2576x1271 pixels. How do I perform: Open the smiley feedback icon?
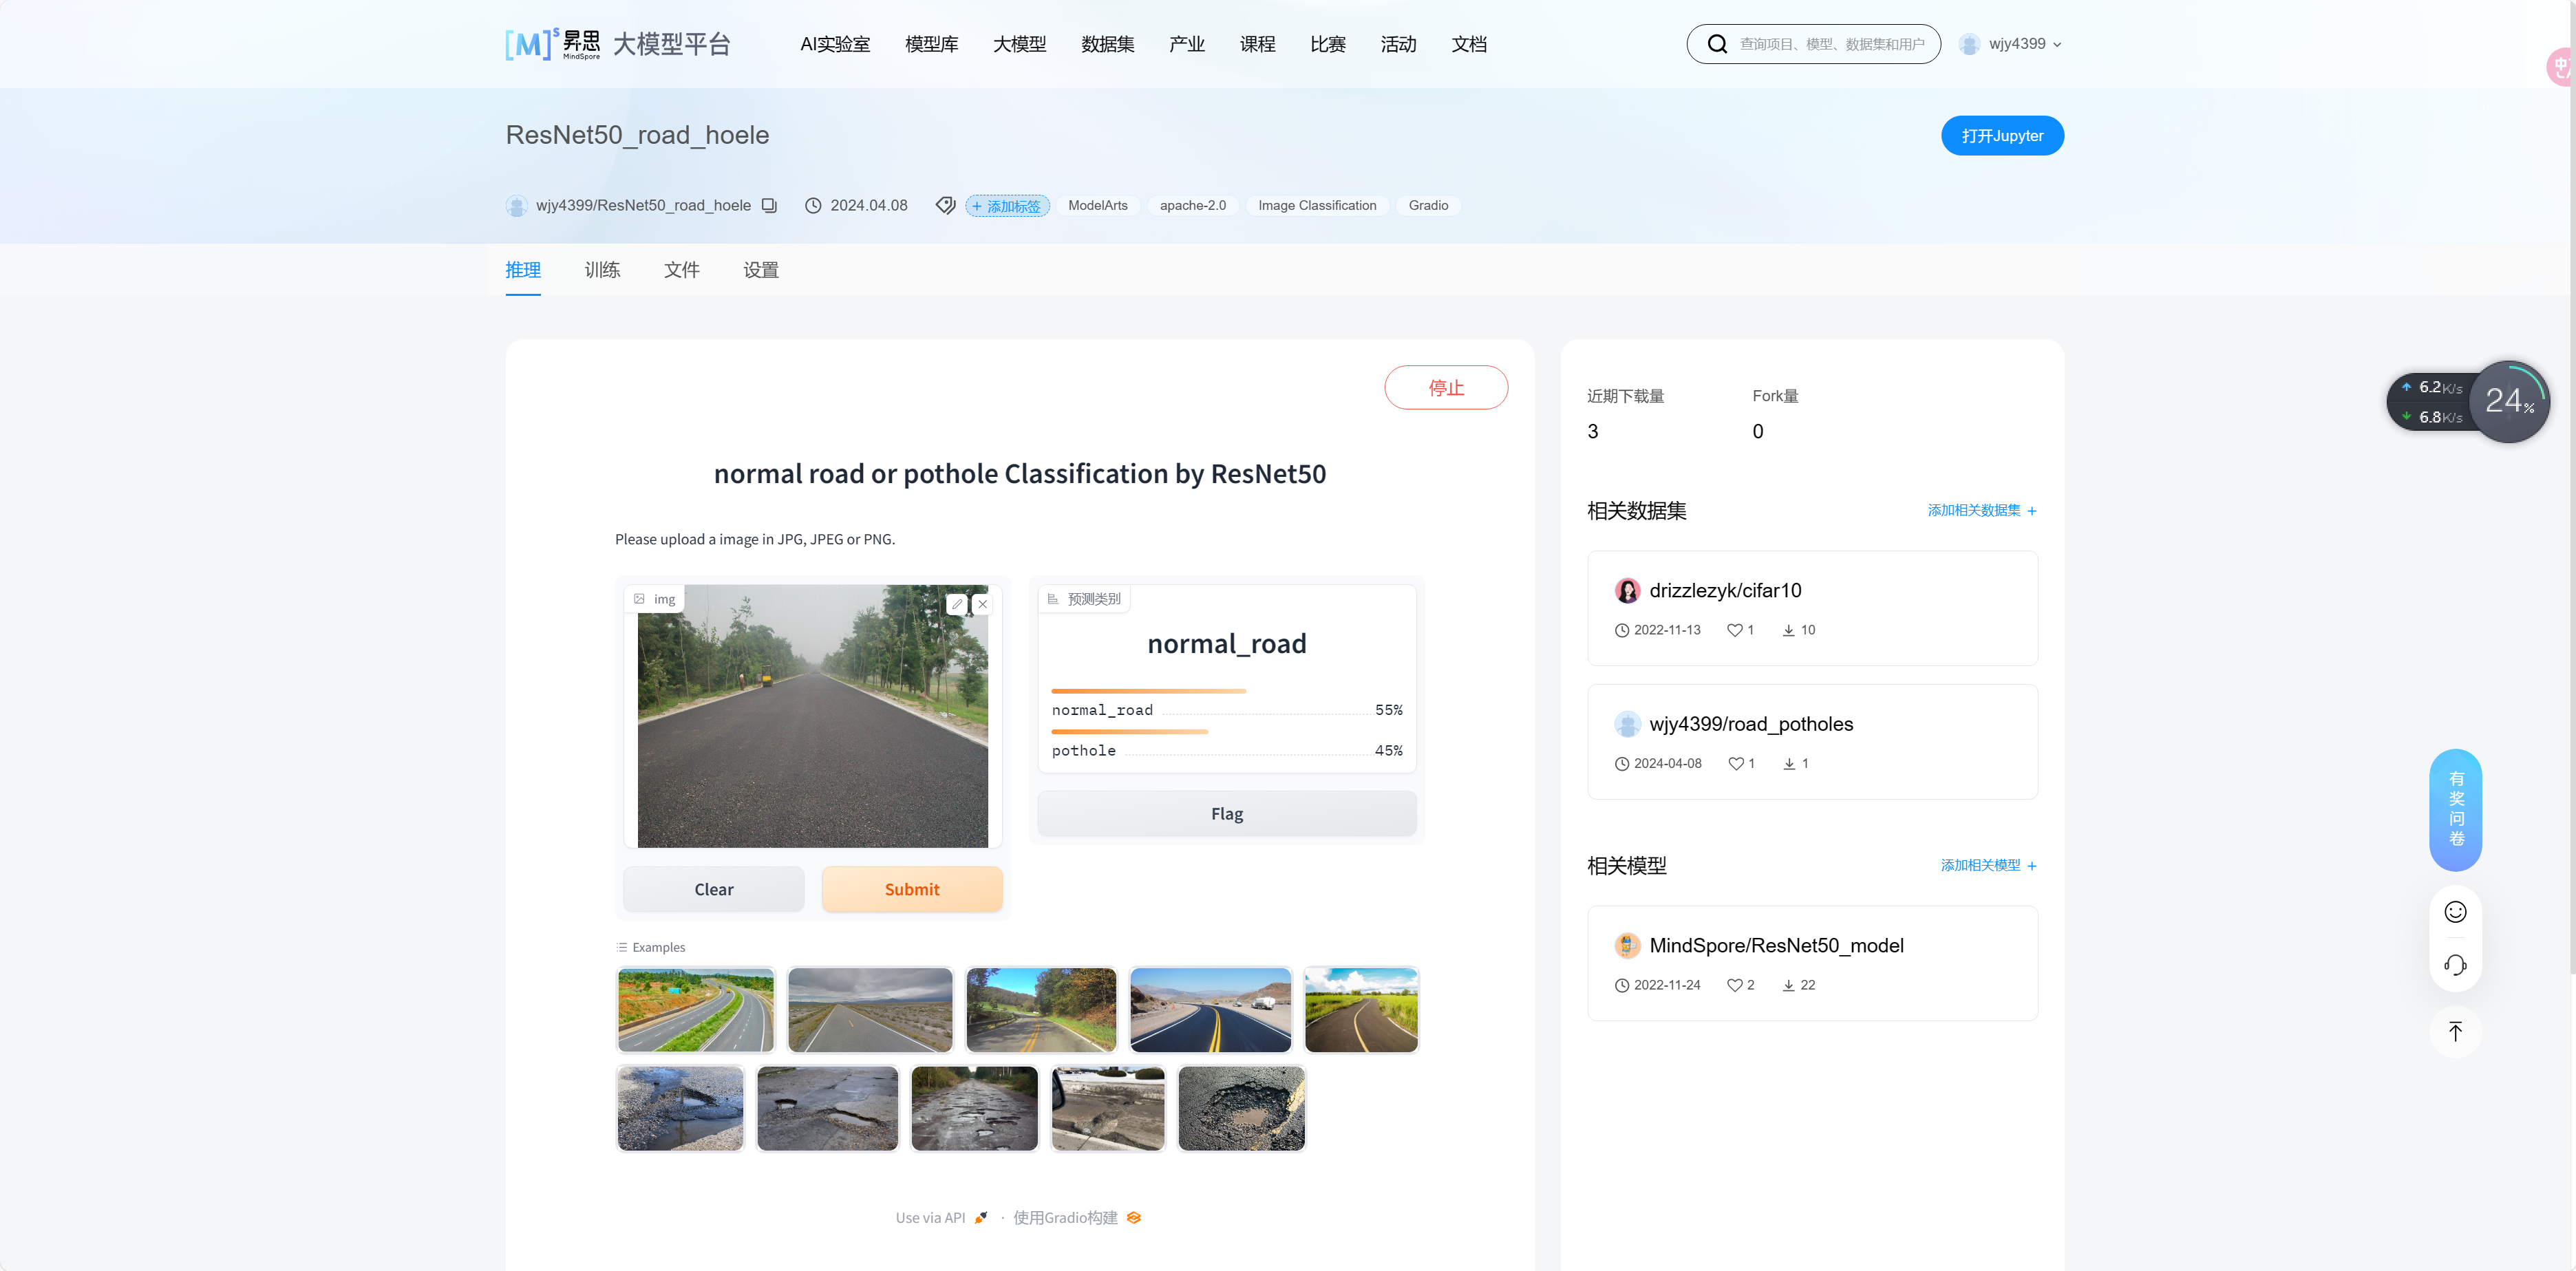(2455, 911)
